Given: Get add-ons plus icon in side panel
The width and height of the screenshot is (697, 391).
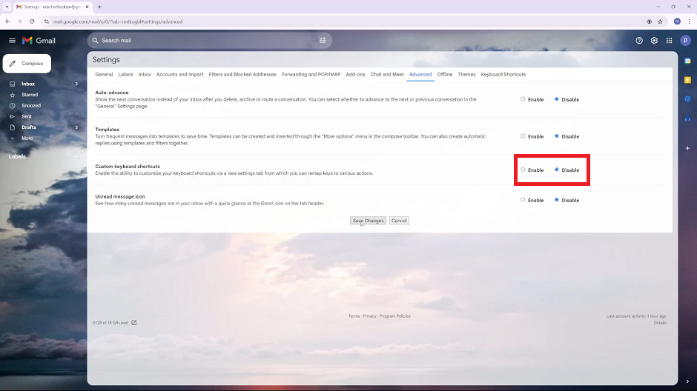Looking at the screenshot, I should coord(687,148).
